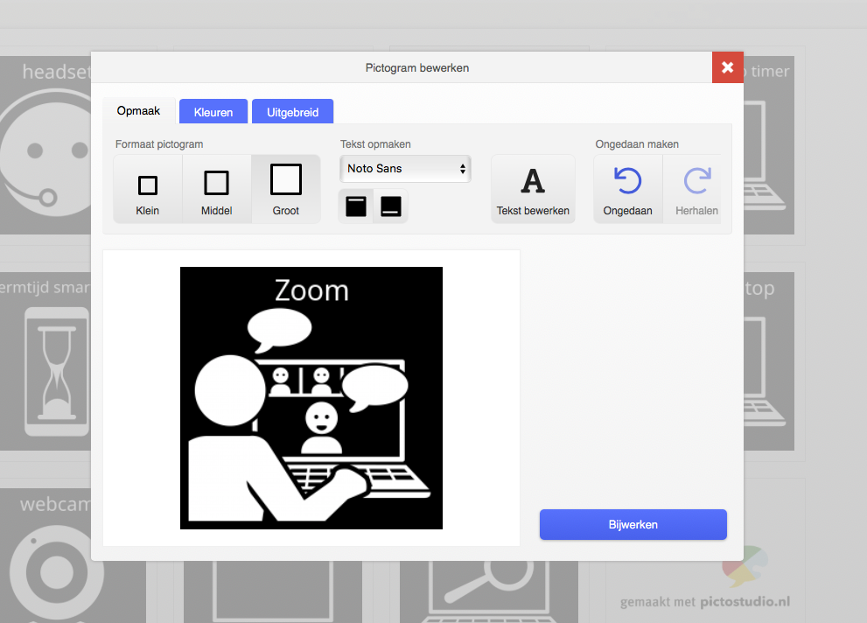Apply changes with the Bijwerken button
The height and width of the screenshot is (623, 867).
[633, 524]
